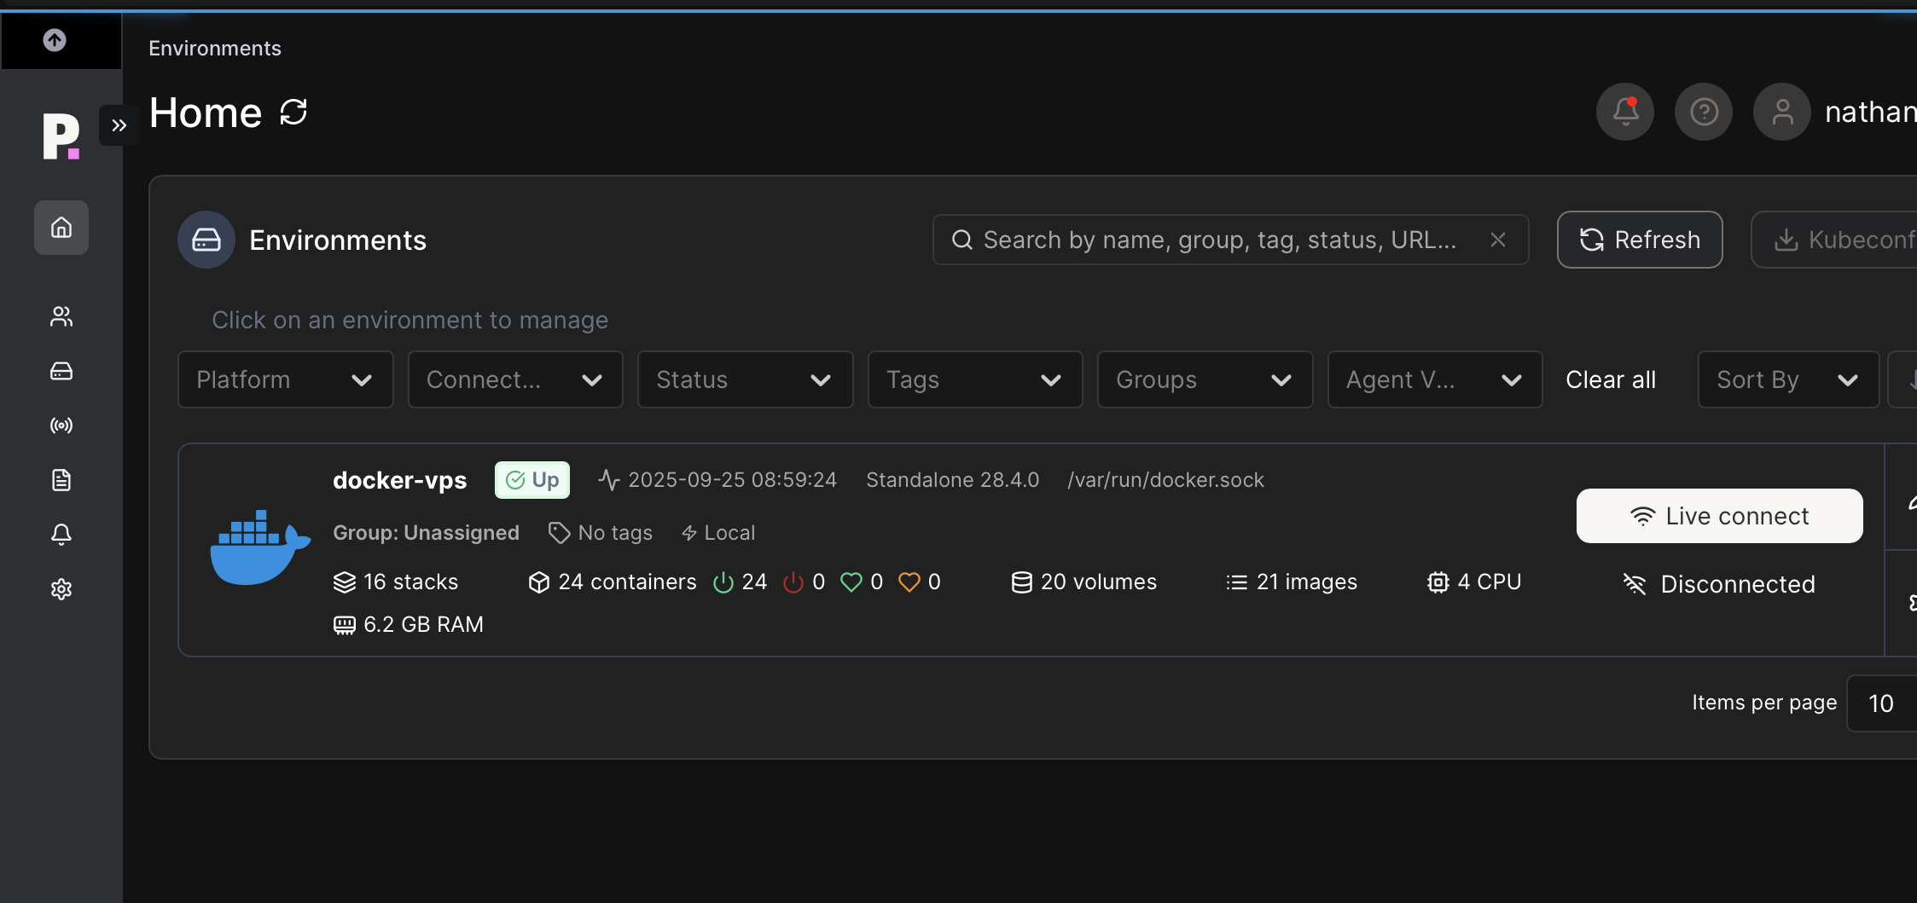Open the Sort By dropdown
This screenshot has width=1917, height=903.
(1787, 379)
